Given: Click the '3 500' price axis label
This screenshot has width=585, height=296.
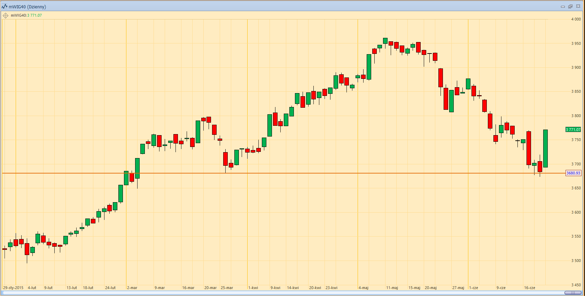Looking at the screenshot, I should (x=576, y=261).
